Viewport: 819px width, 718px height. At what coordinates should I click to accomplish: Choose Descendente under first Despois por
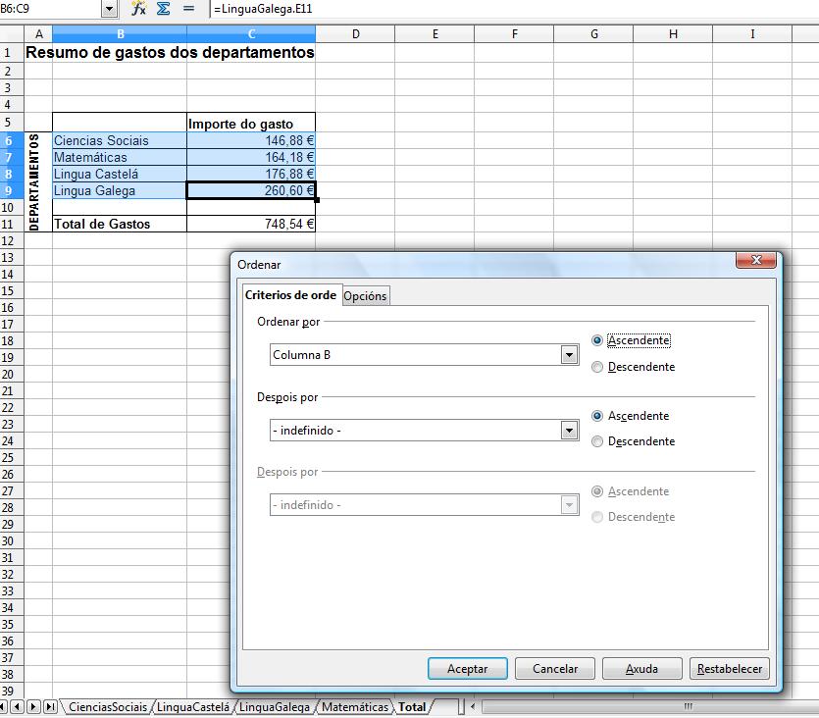[597, 441]
